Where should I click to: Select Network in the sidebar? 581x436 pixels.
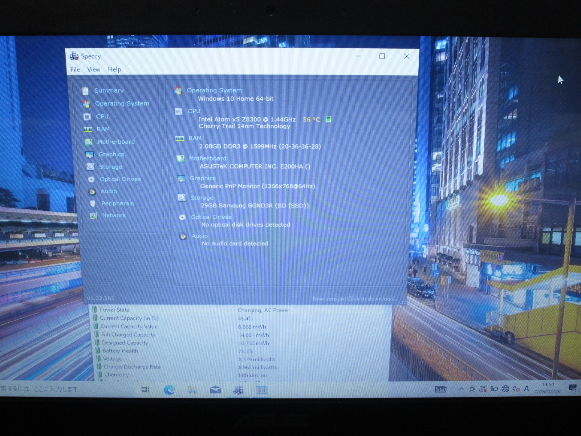114,215
